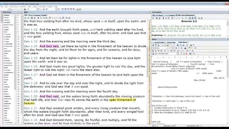The height and width of the screenshot is (129, 229).
Task: Switch to the Compare tab
Action: pos(37,15)
